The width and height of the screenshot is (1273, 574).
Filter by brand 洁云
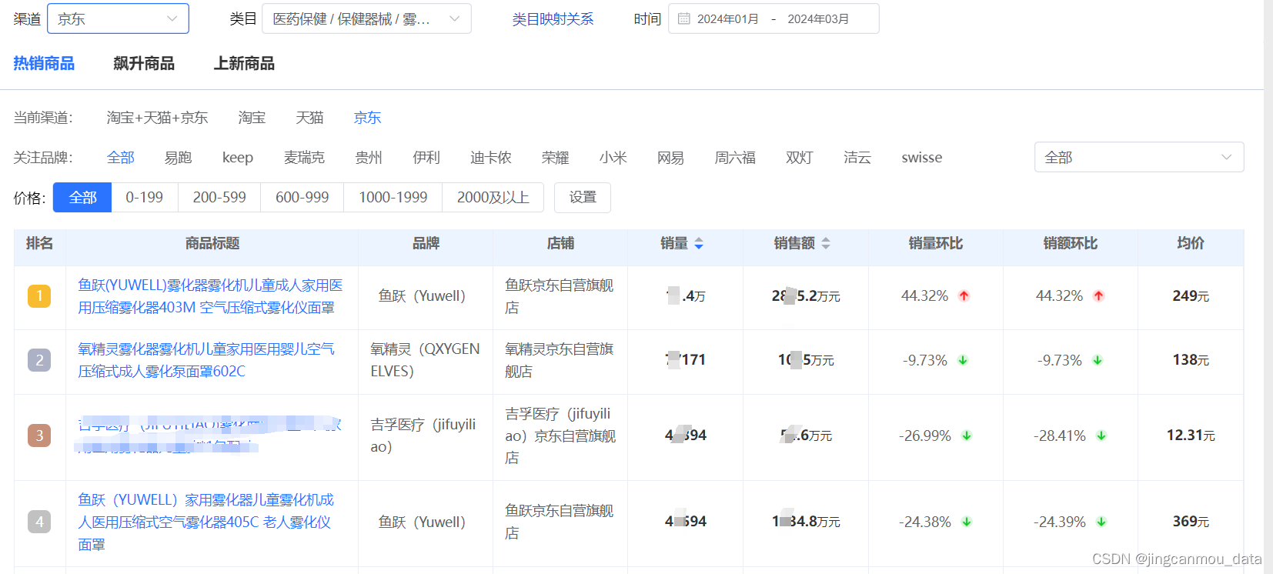857,157
